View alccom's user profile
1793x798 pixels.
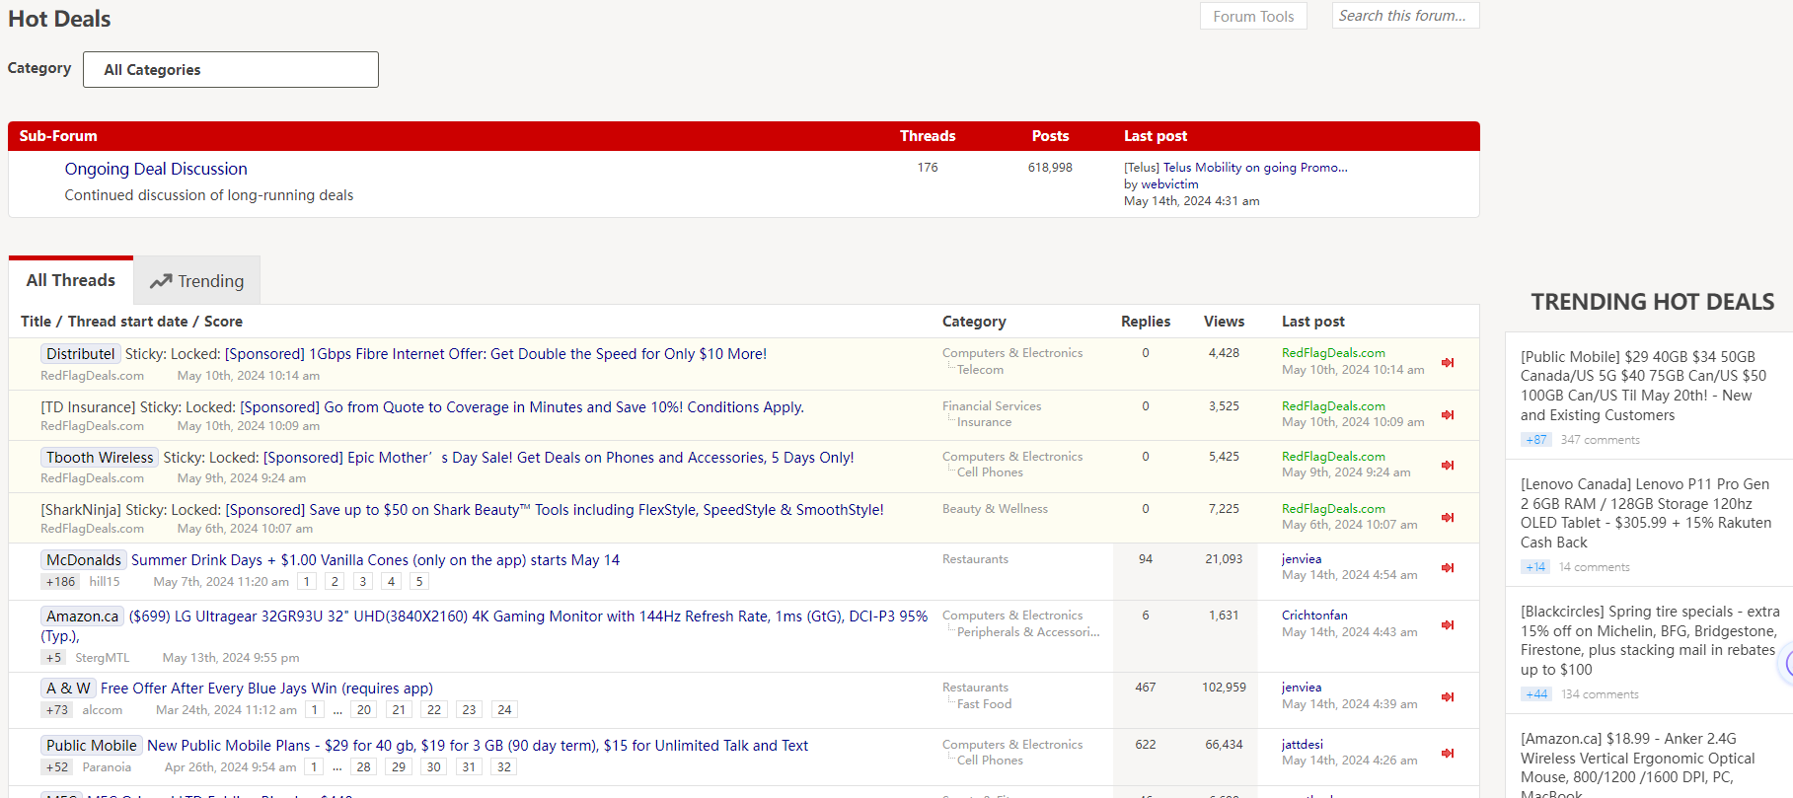coord(103,710)
